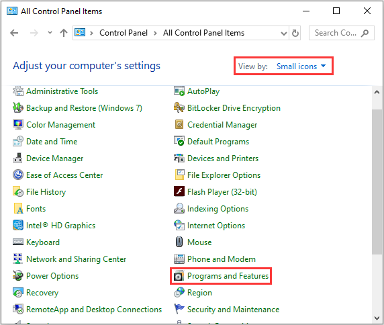Screen dimensions: 384x325
Task: Open the recent locations dropdown arrow
Action: (x=50, y=33)
